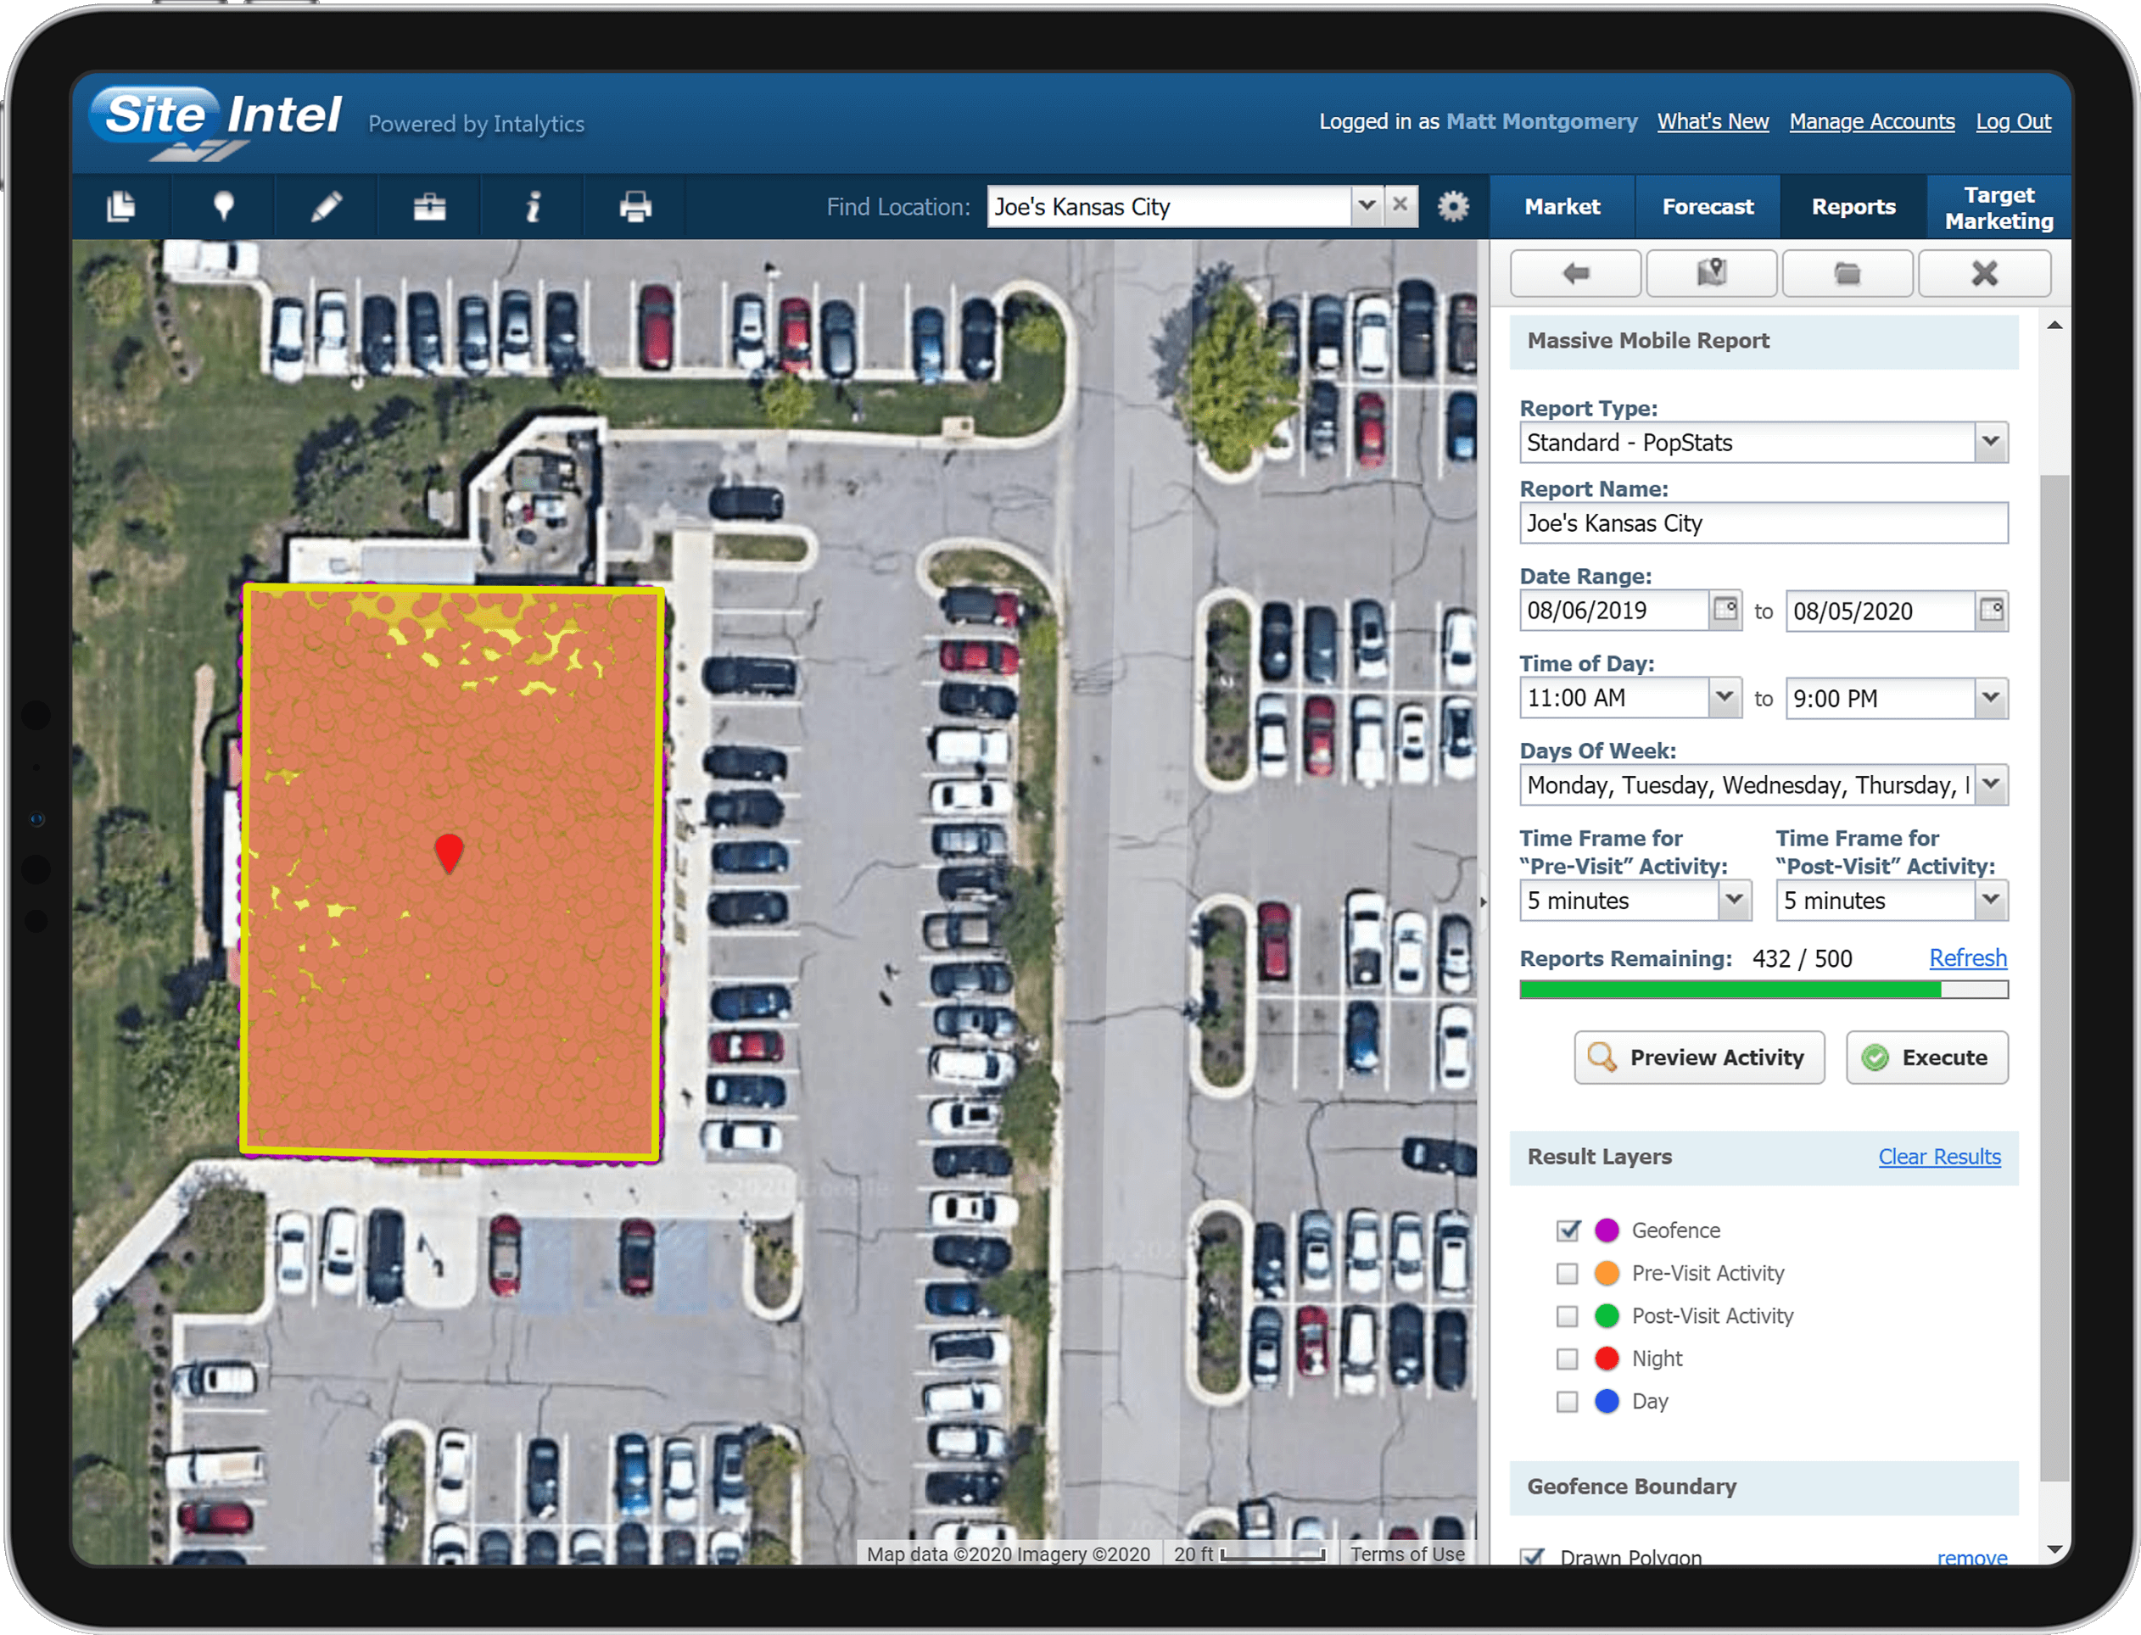2141x1635 pixels.
Task: Toggle the Drawn Polygon checkbox
Action: [1534, 1556]
